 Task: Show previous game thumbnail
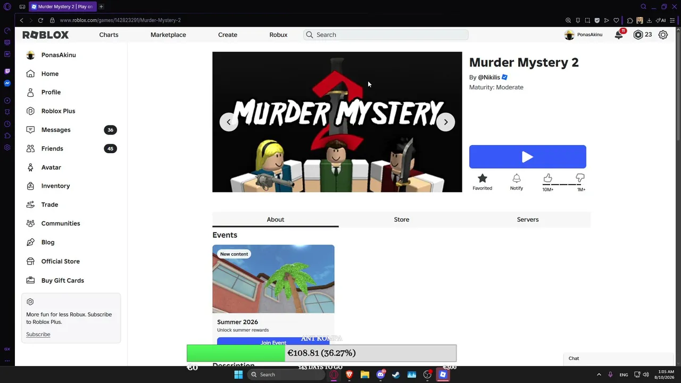click(229, 122)
